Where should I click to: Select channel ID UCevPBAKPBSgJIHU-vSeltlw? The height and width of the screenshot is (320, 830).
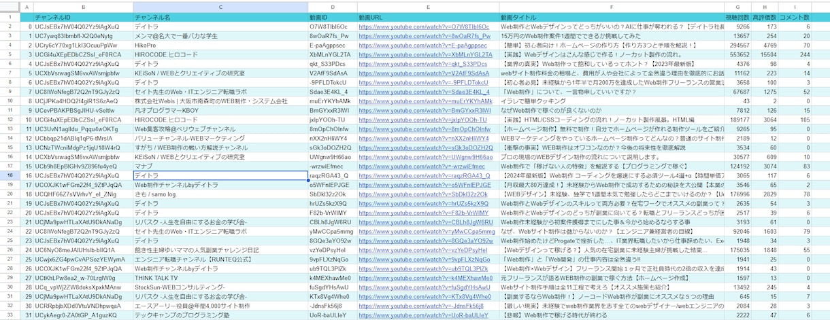point(83,110)
